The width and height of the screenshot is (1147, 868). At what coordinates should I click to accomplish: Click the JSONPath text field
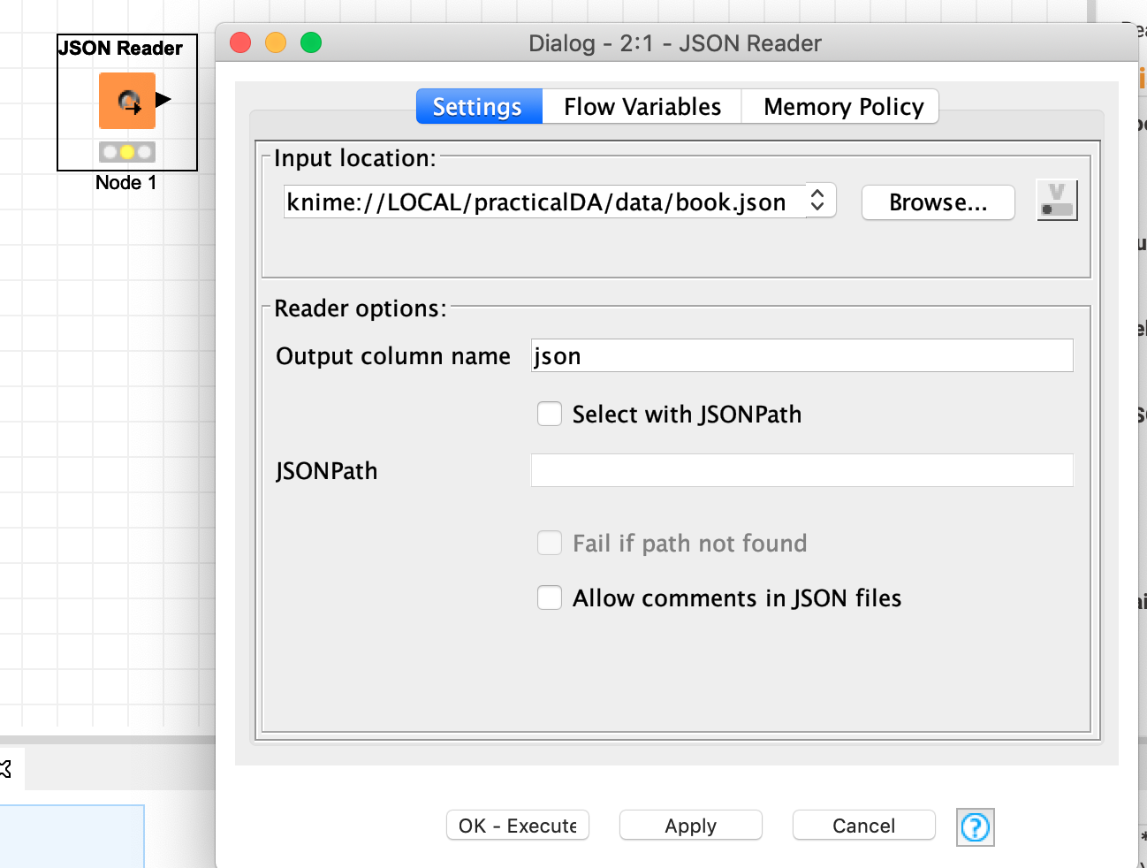point(801,470)
